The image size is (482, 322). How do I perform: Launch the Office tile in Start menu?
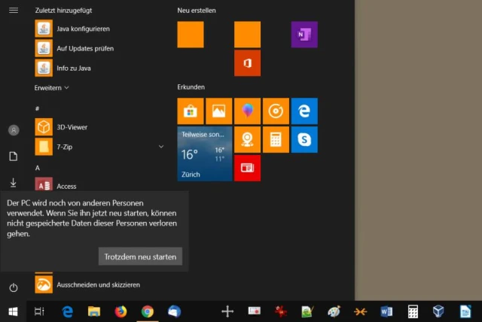coord(247,63)
